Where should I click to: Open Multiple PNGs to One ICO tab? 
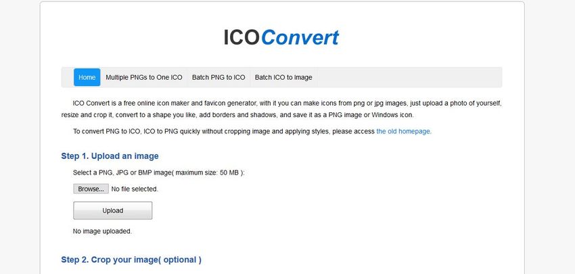click(x=144, y=77)
